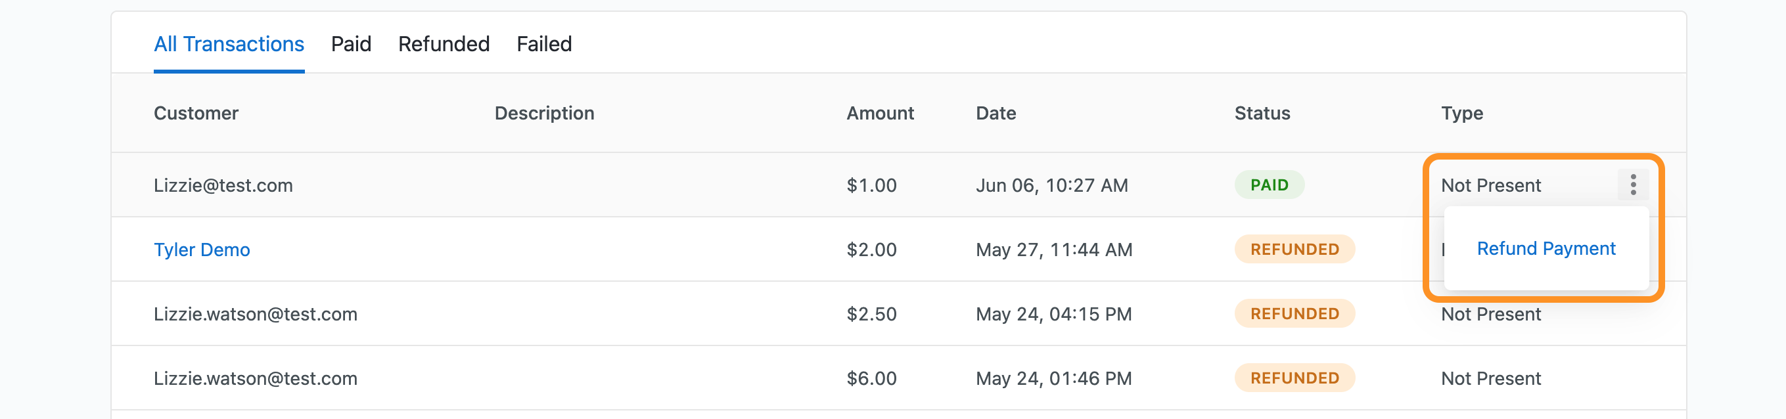This screenshot has height=419, width=1786.
Task: Click the Type column header
Action: coord(1461,113)
